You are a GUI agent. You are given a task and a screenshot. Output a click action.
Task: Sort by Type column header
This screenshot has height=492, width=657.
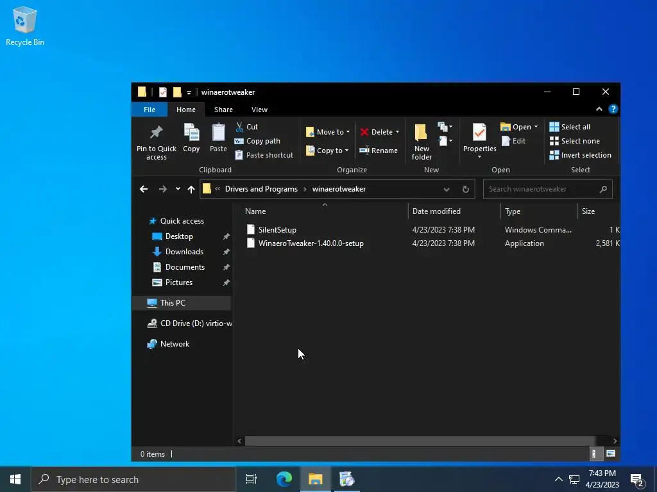[x=539, y=211]
